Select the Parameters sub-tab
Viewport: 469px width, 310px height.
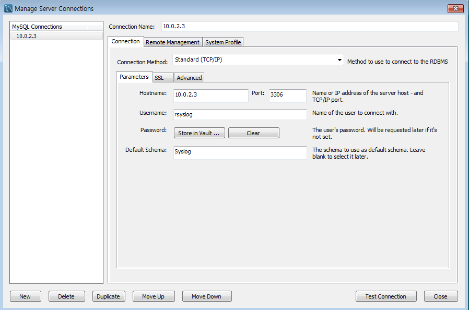(x=134, y=77)
